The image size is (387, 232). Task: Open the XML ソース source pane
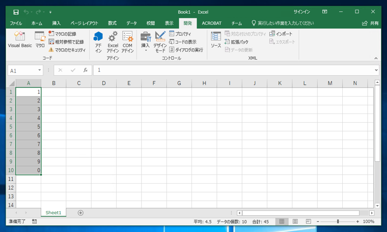(x=216, y=40)
